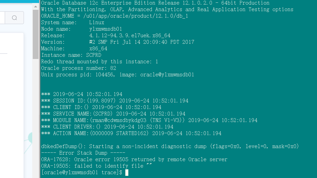
Task: Click the search input field beside the magnifier
Action: pos(2,18)
